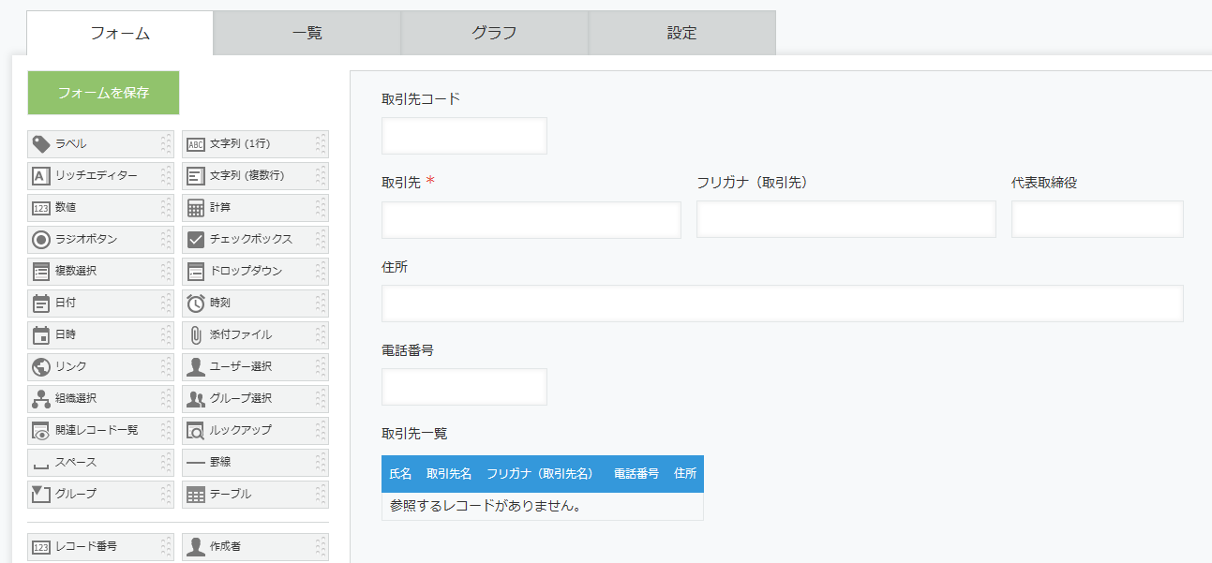Screen dimensions: 1212x563
Task: Select the link globe icon
Action: (x=41, y=367)
